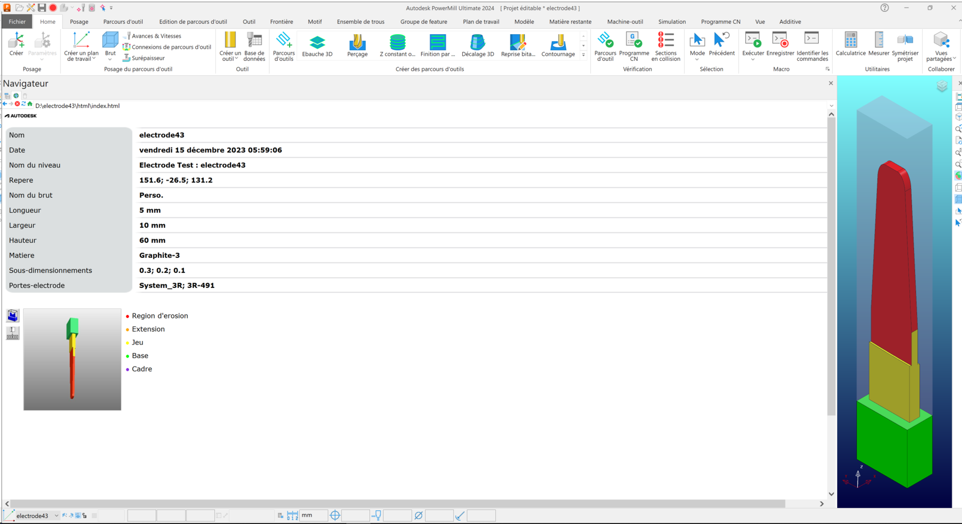Open Connexions de parcours d'outil
This screenshot has width=962, height=524.
pyautogui.click(x=167, y=47)
